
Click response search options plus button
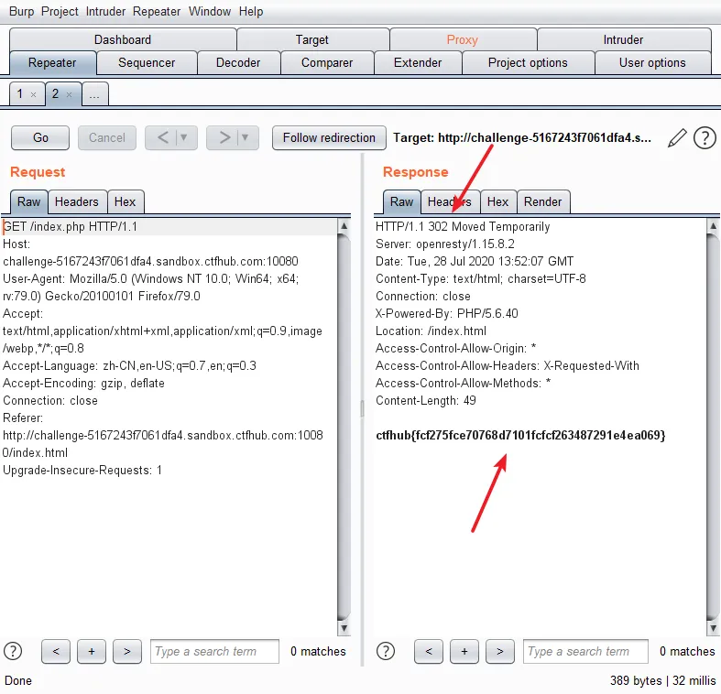coord(464,651)
